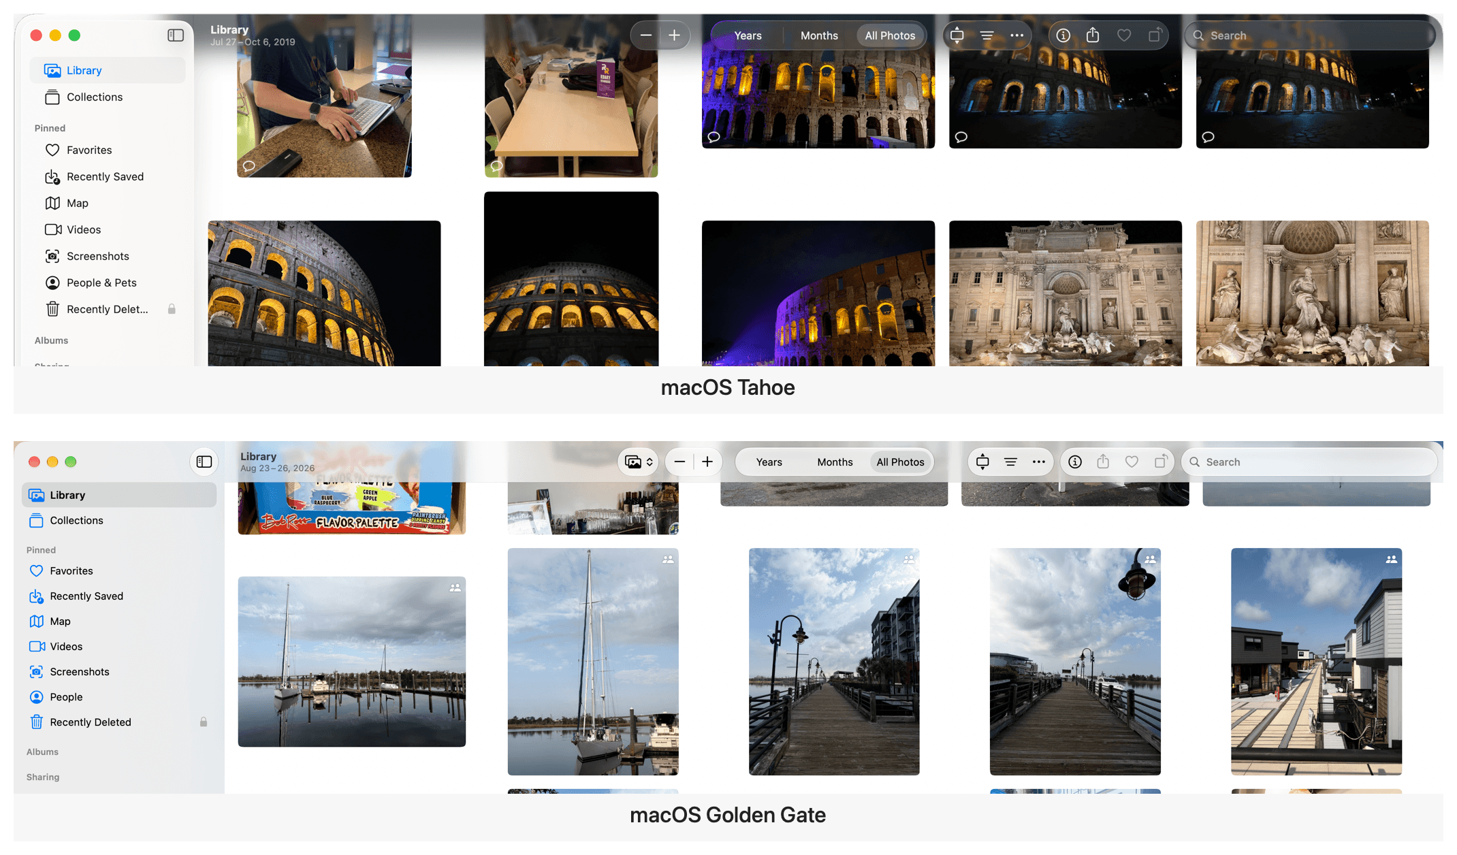Image resolution: width=1457 pixels, height=855 pixels.
Task: Open Videos in the Tahoe sidebar
Action: click(x=108, y=230)
